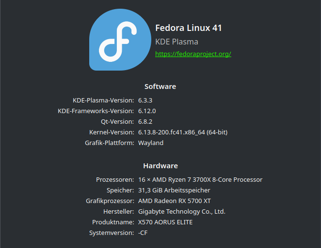Image resolution: width=321 pixels, height=248 pixels.
Task: Click the Fedora logo icon
Action: (x=120, y=40)
